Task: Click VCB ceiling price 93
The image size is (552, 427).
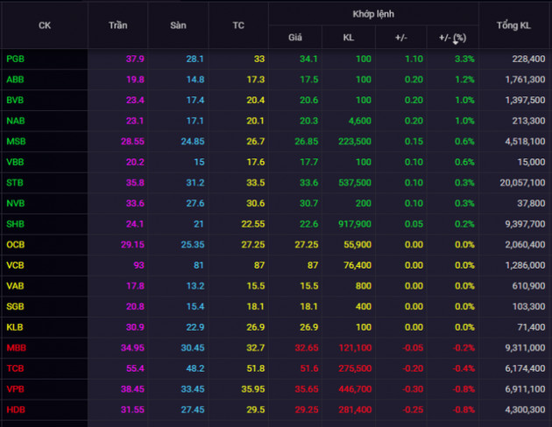Action: [x=139, y=265]
